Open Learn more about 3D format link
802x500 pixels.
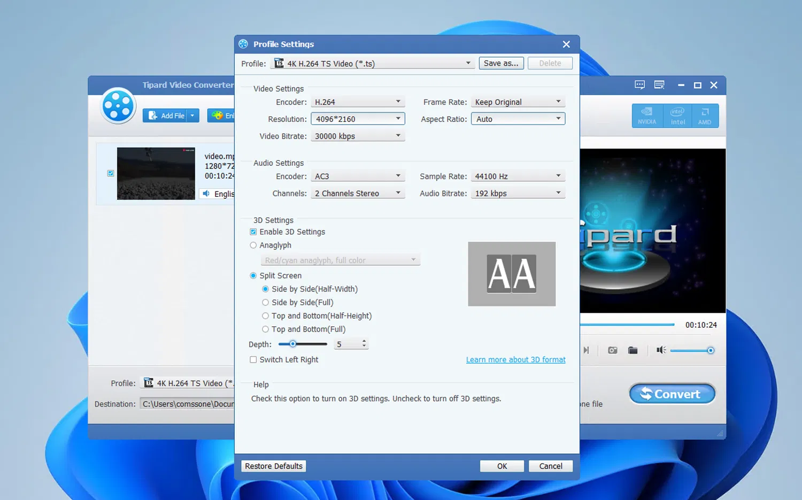516,359
